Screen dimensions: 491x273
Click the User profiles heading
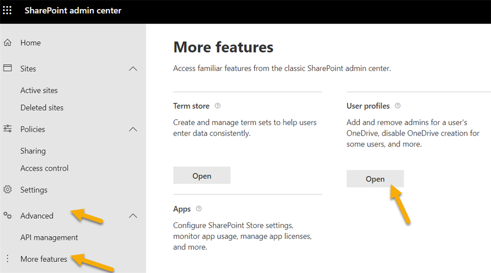tap(368, 106)
